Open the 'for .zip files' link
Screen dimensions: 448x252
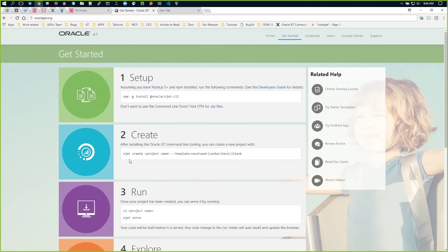click(x=214, y=106)
